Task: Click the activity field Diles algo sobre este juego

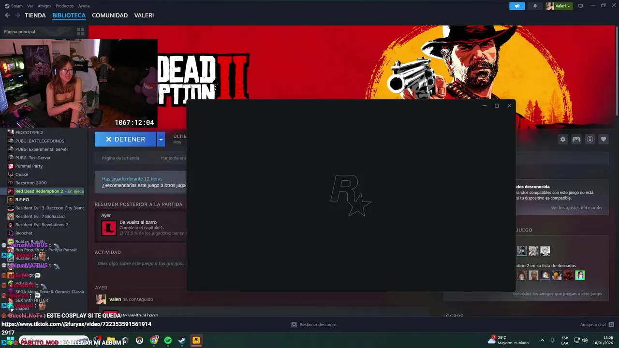Action: pyautogui.click(x=142, y=264)
